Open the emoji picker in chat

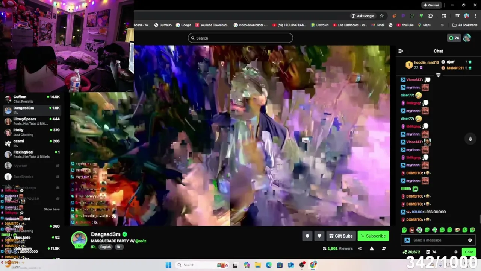pyautogui.click(x=470, y=240)
